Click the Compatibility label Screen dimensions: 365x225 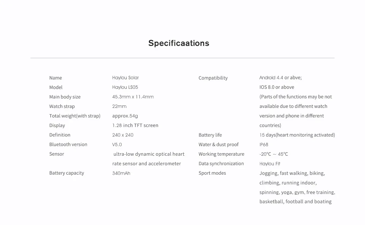pyautogui.click(x=213, y=78)
